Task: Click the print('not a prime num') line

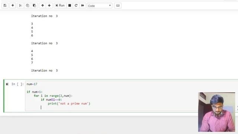Action: tap(69, 103)
